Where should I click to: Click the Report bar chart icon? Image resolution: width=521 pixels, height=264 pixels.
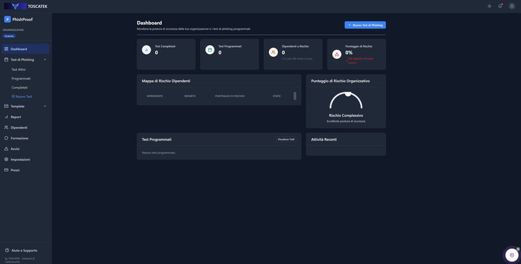coord(6,117)
